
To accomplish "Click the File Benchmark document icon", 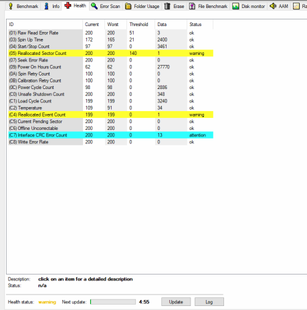I will tap(192, 6).
